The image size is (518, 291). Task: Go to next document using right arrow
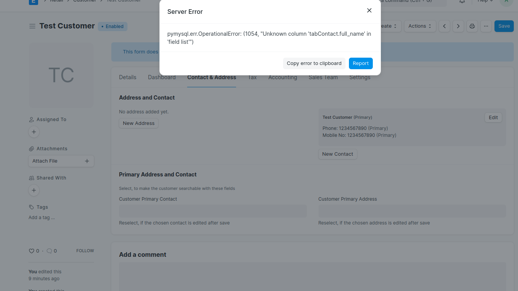click(x=458, y=26)
